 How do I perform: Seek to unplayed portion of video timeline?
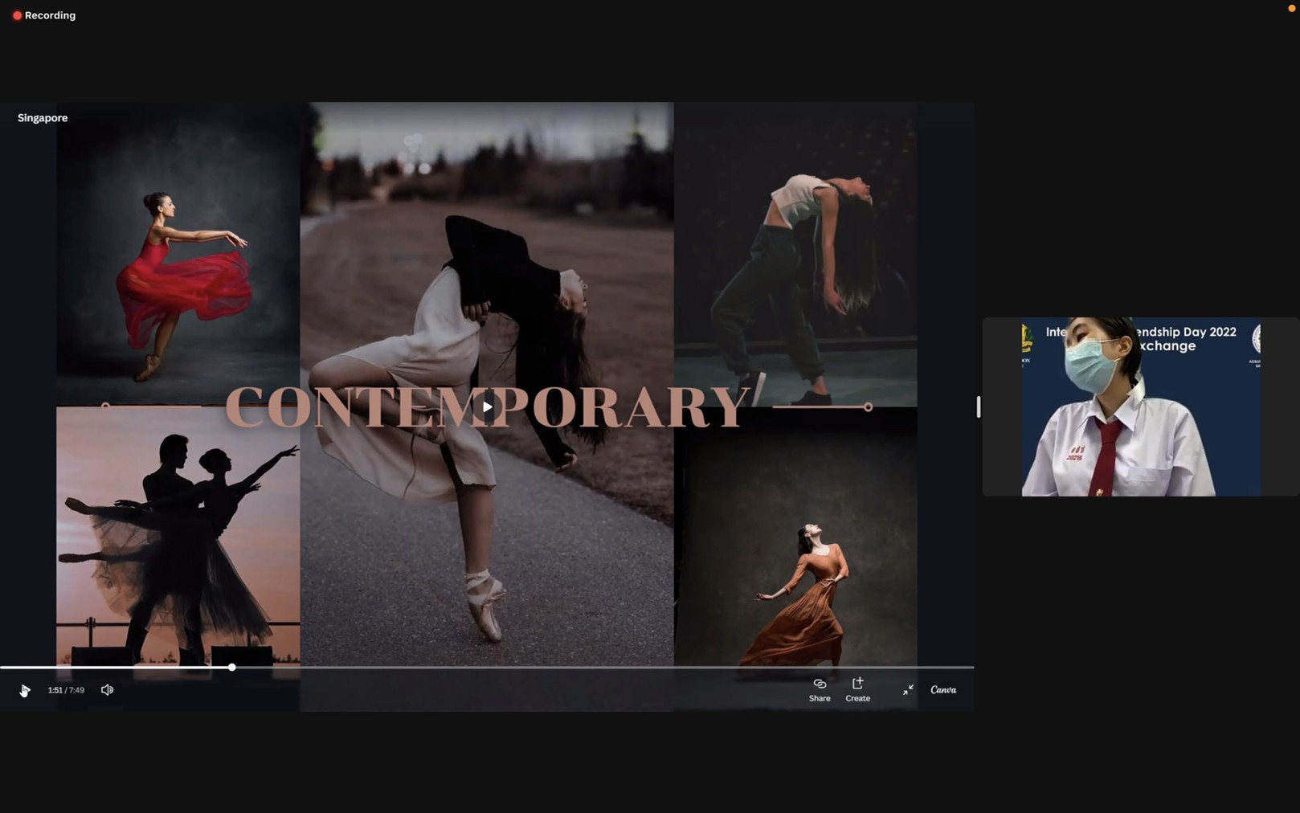point(603,668)
